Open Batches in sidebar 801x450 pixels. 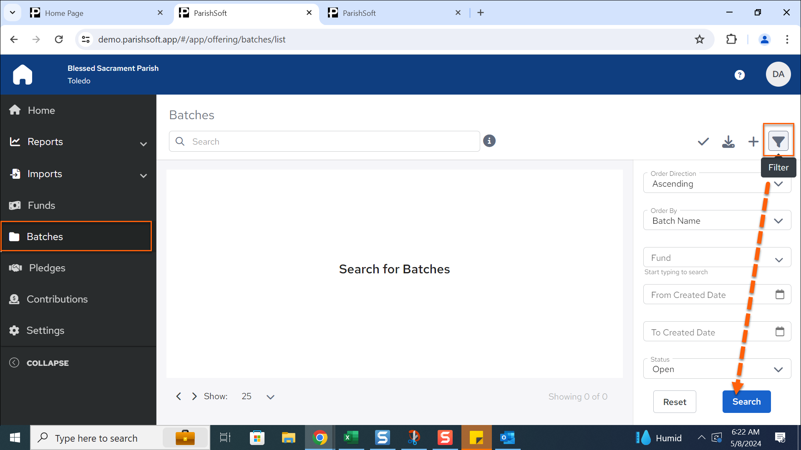tap(76, 236)
